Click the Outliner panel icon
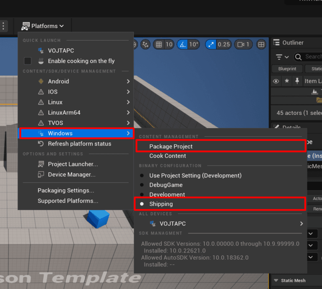 (276, 42)
